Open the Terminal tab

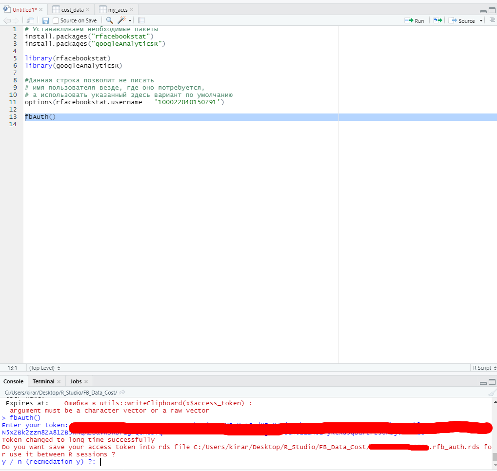(43, 381)
